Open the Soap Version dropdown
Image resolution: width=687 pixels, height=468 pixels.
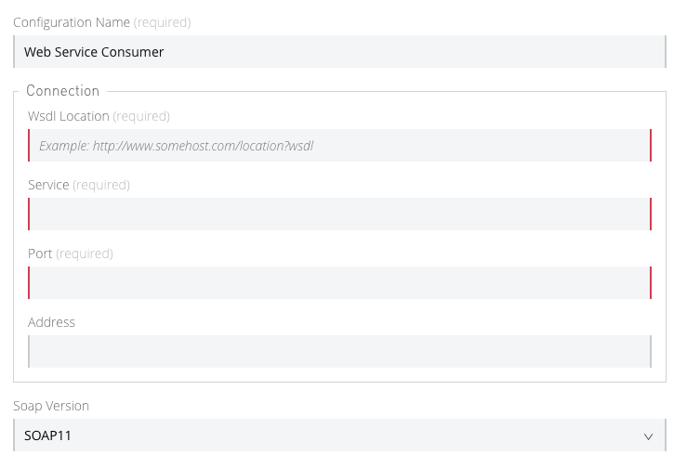click(339, 435)
